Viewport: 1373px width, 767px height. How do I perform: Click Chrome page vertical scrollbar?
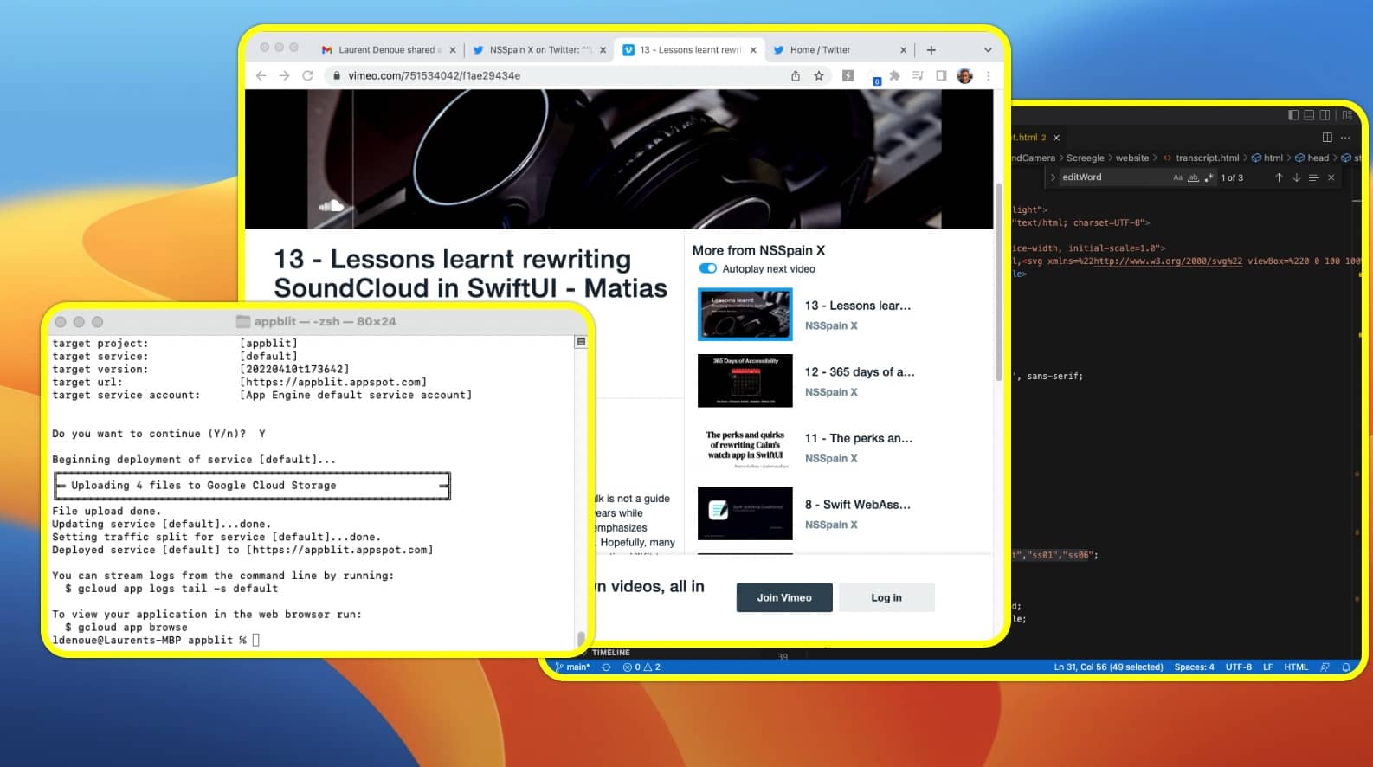pos(998,281)
